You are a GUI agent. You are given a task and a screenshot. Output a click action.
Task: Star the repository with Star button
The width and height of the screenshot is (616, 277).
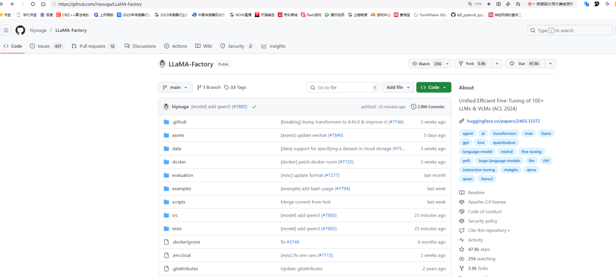coord(525,64)
